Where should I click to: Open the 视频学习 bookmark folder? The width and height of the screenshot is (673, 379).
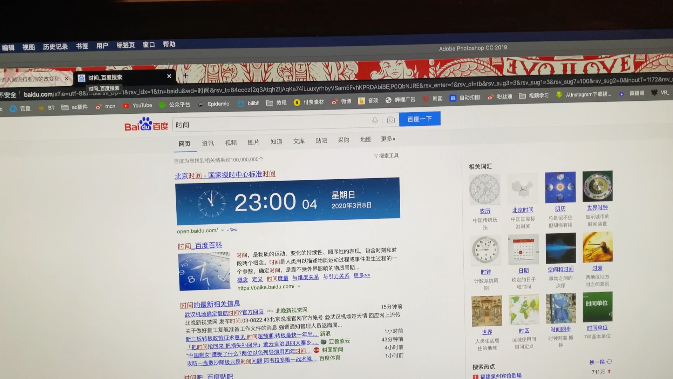(534, 96)
